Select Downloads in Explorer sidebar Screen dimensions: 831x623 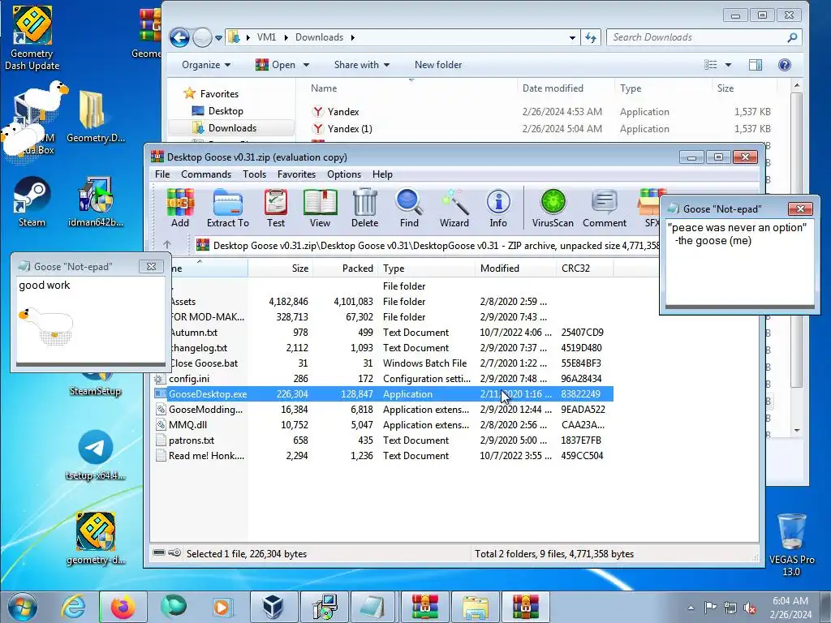pyautogui.click(x=231, y=127)
